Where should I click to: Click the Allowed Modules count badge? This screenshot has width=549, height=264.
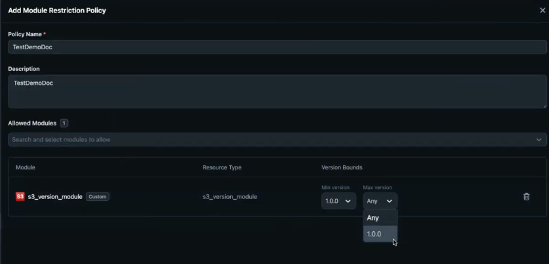coord(64,123)
